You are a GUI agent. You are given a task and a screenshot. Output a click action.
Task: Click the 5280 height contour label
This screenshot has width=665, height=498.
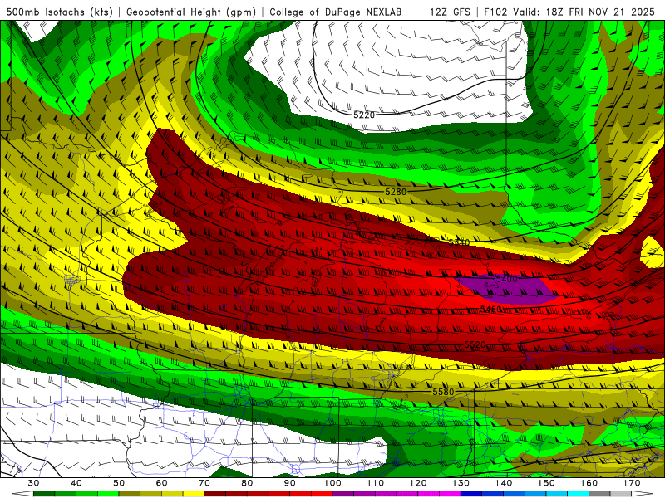point(396,192)
